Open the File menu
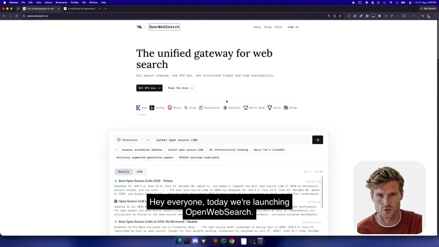Screen dimensions: 439x247 23,3
